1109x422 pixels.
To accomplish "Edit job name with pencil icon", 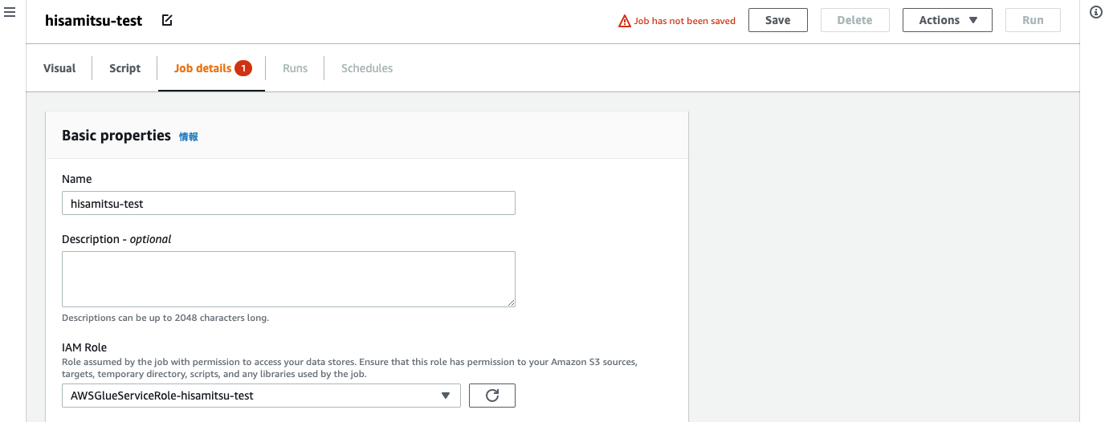I will pos(167,21).
